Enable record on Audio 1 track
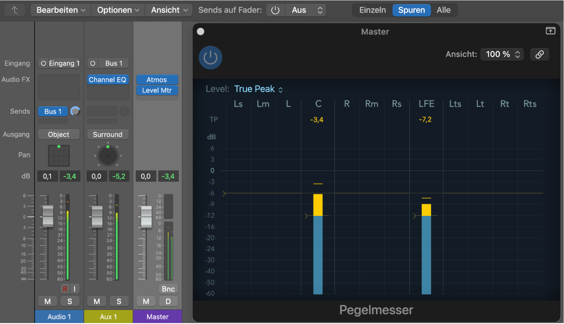Viewport: 564px width, 324px height. coord(65,289)
